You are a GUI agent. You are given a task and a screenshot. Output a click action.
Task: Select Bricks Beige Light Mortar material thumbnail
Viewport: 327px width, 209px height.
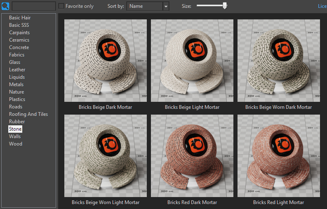pos(192,61)
